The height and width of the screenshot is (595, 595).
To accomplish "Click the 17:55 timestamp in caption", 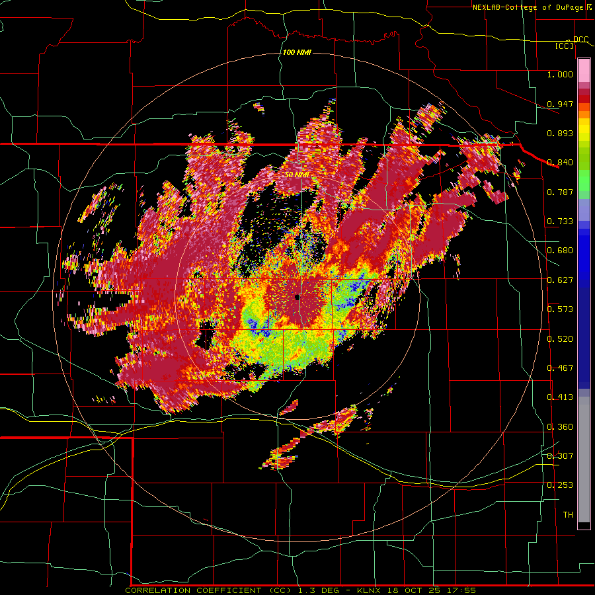I will click(461, 590).
